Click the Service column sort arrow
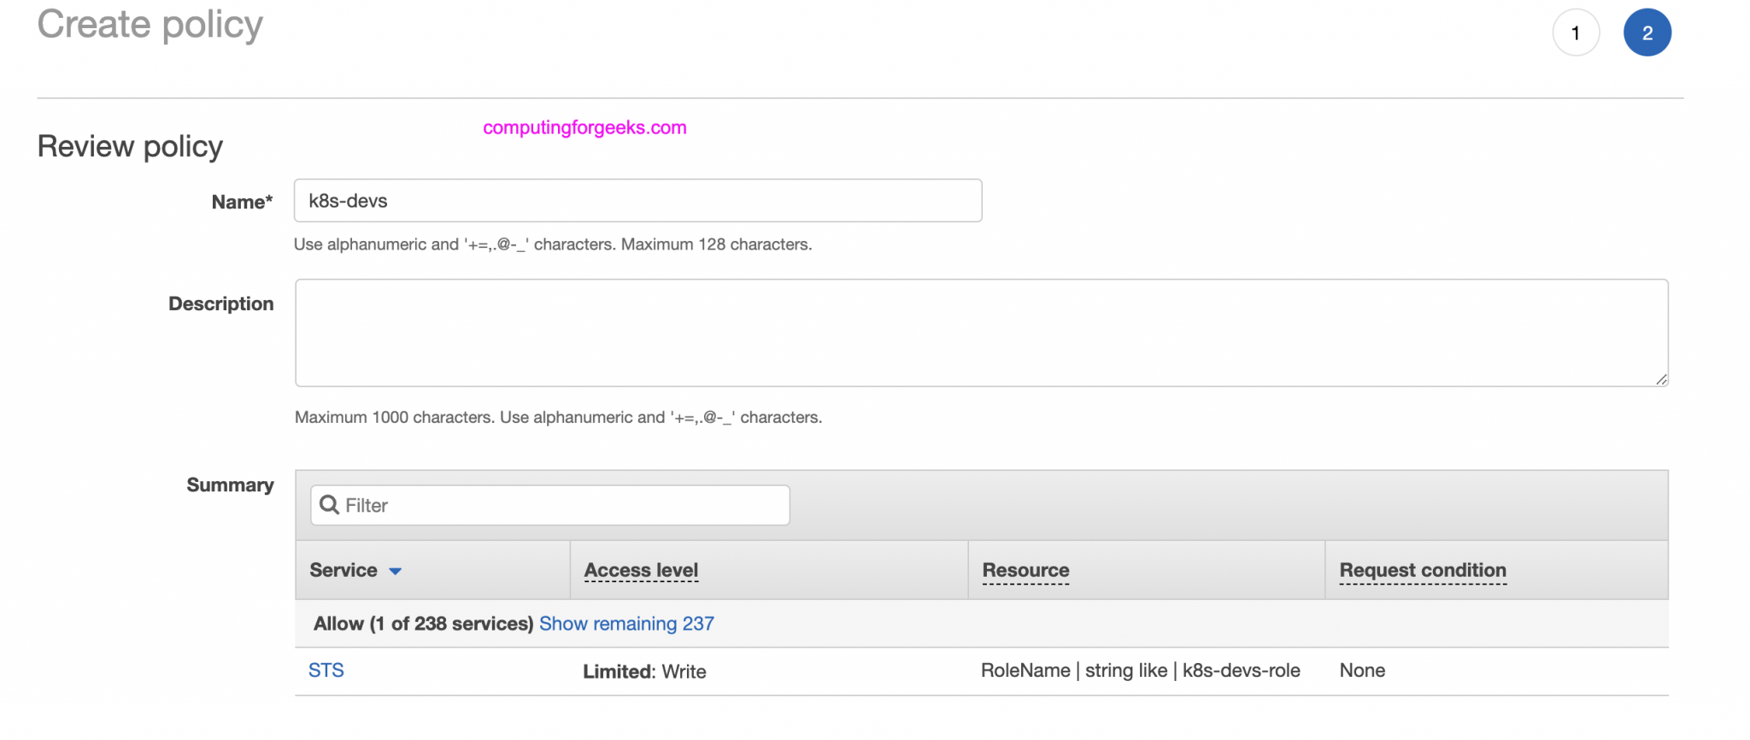This screenshot has width=1750, height=740. 395,571
